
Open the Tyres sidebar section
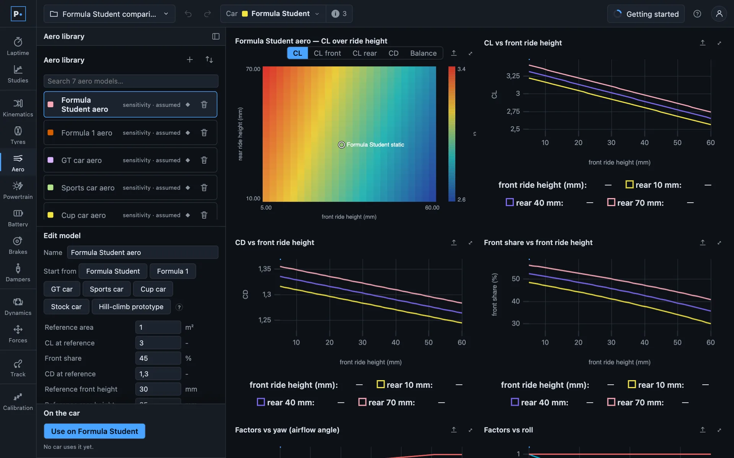coord(18,135)
